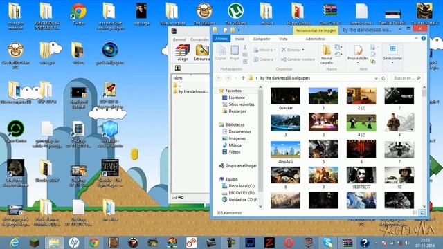Open the Mover a dropdown
Screen dimensions: 443x249
pyautogui.click(x=264, y=50)
